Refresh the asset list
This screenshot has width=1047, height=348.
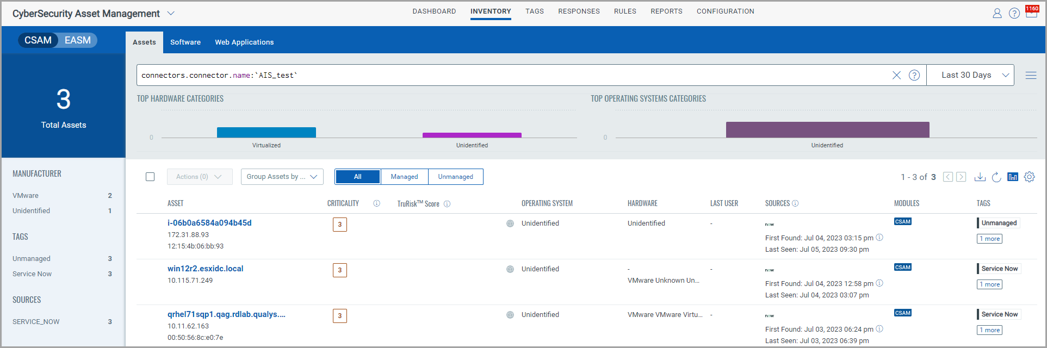(x=996, y=177)
